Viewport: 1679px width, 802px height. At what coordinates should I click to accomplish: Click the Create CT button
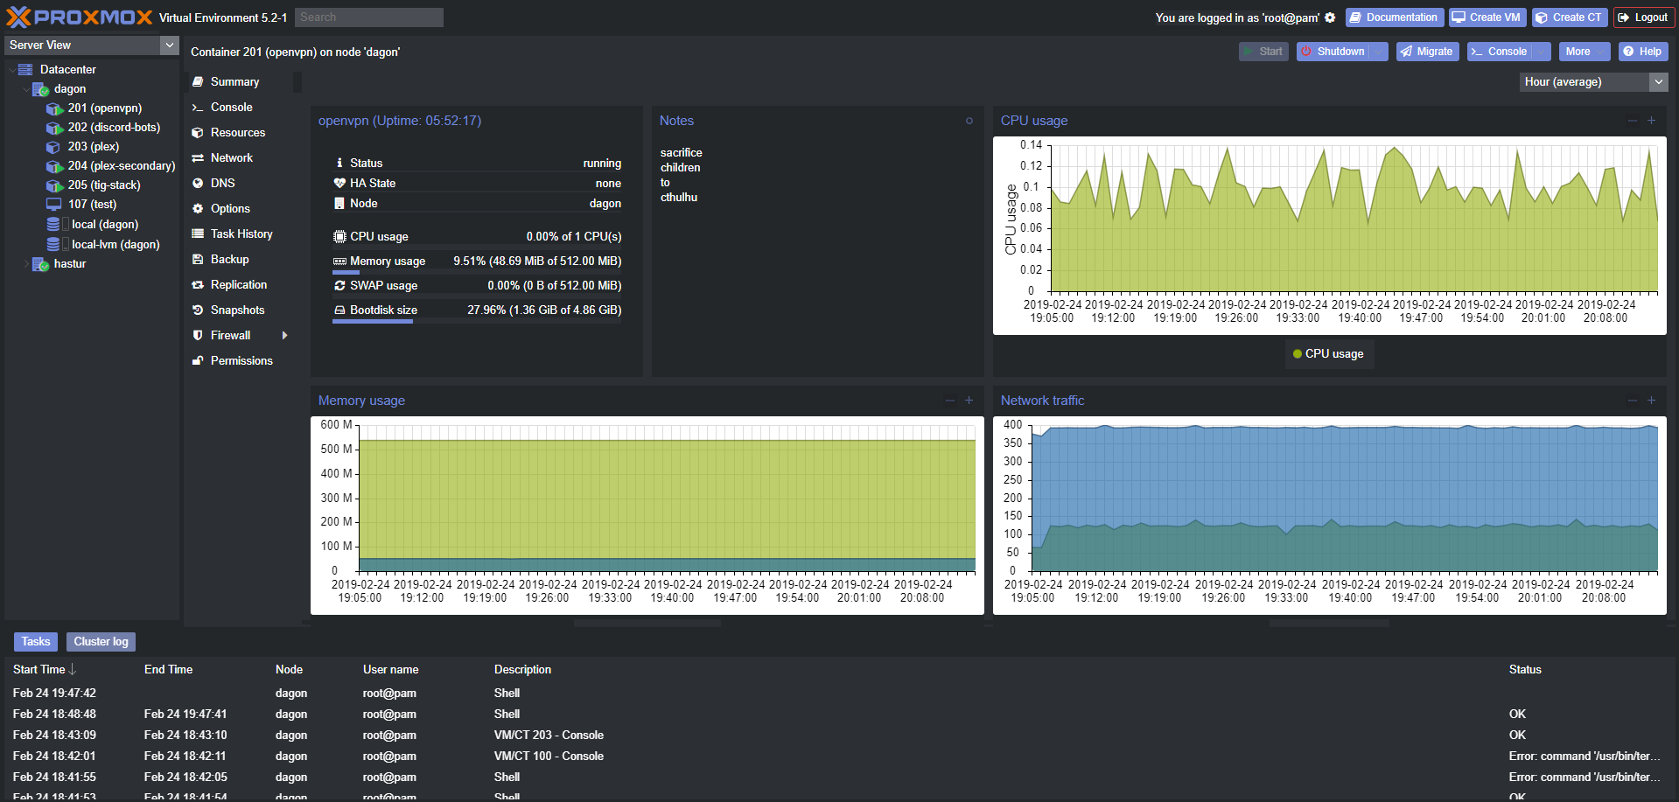pos(1569,17)
